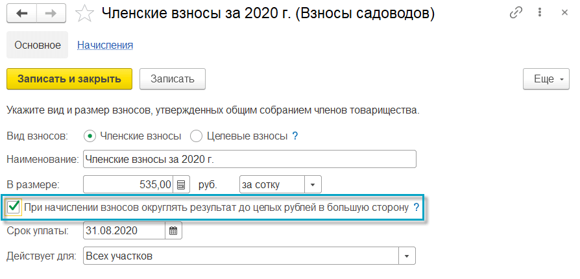
Task: Open calendar picker for payment due date
Action: pyautogui.click(x=173, y=230)
